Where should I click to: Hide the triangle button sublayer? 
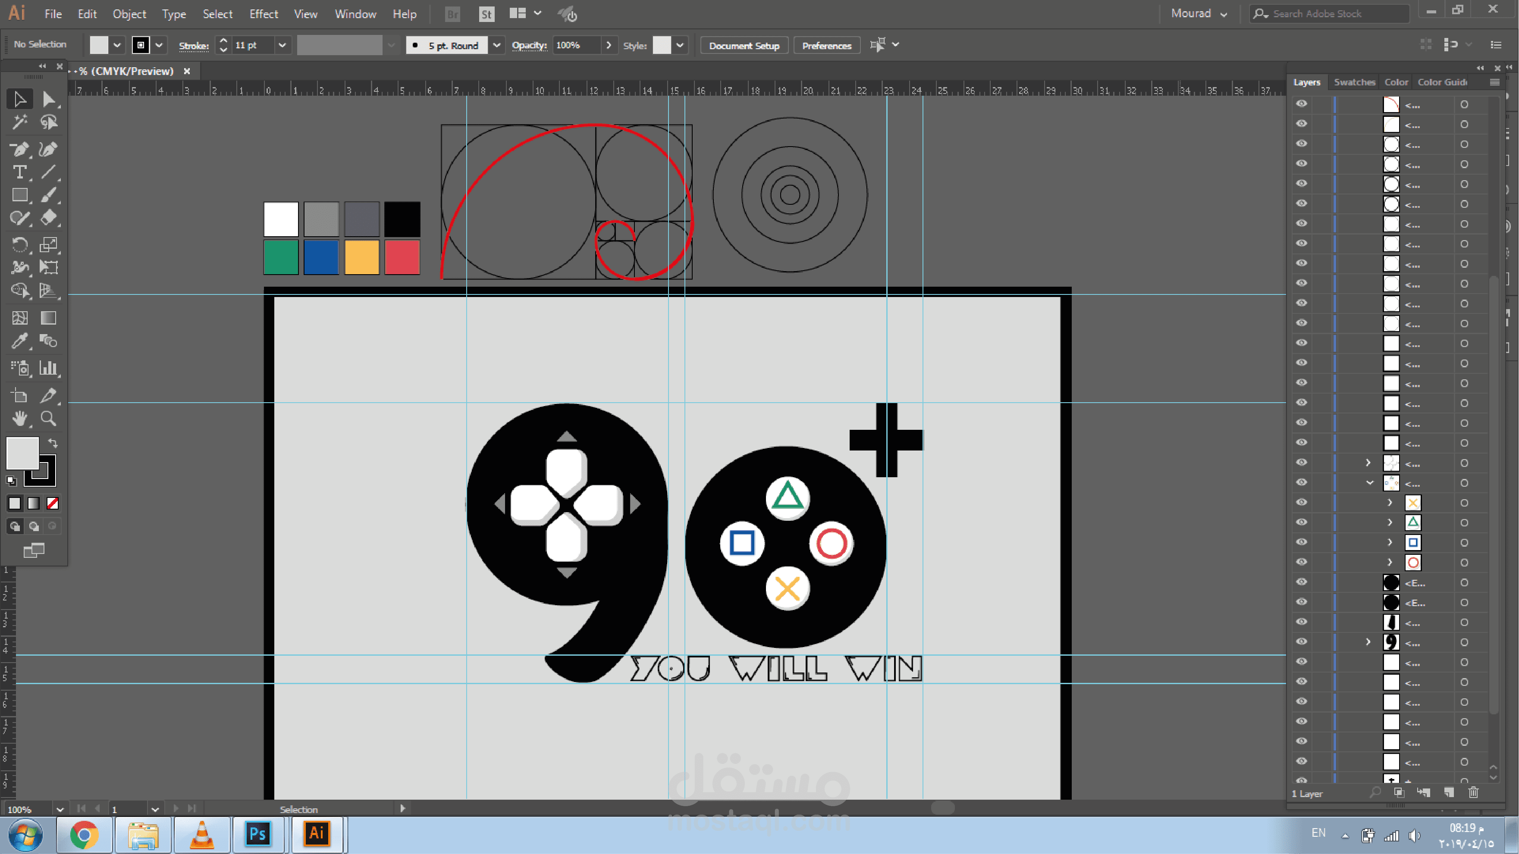[x=1301, y=522]
